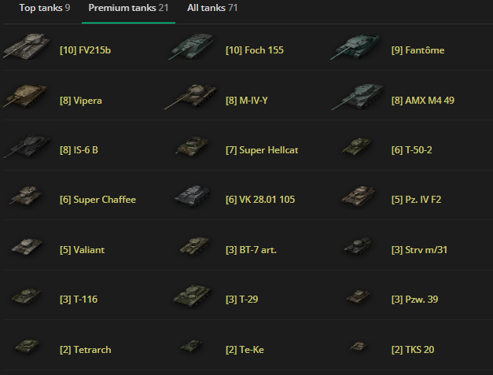Click the M-IV-Y tank icon
Screen dimensions: 493x375
pyautogui.click(x=191, y=96)
